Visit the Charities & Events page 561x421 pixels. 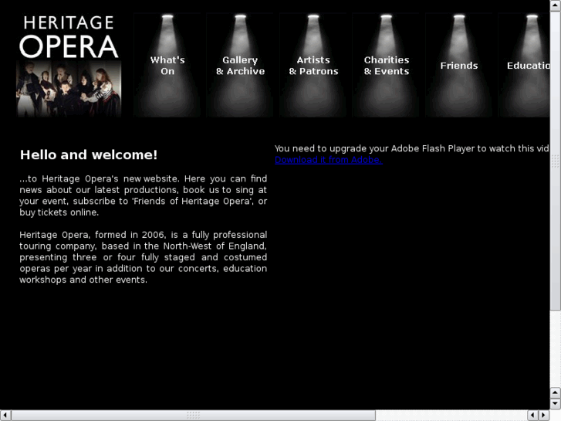(x=387, y=65)
